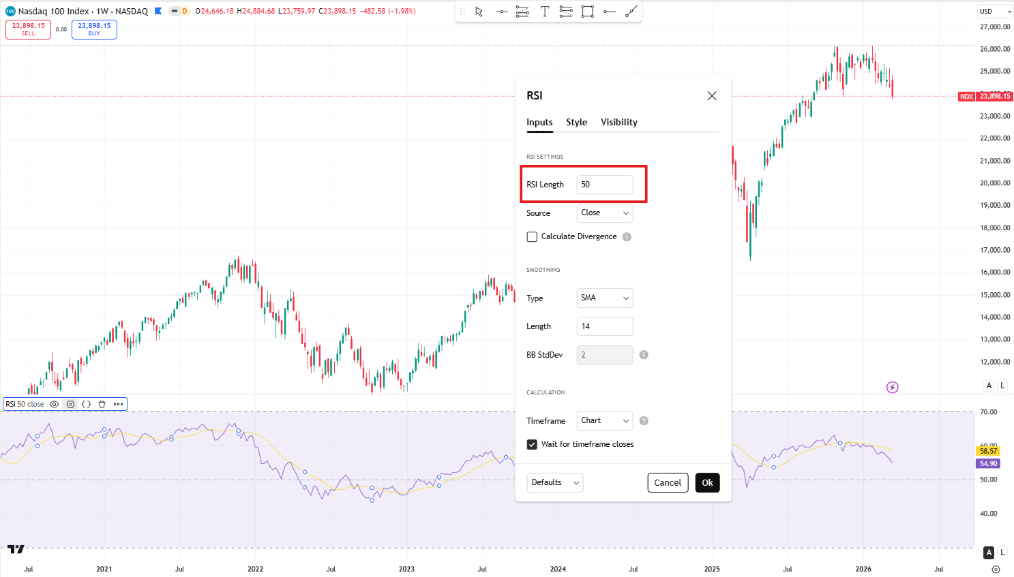The height and width of the screenshot is (577, 1014).
Task: Open RSI indicator settings gear icon
Action: tap(70, 404)
